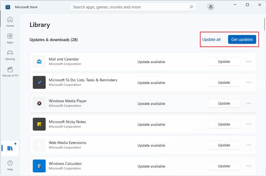This screenshot has height=176, width=266.
Task: Click the Windows Calculator app icon
Action: point(39,166)
